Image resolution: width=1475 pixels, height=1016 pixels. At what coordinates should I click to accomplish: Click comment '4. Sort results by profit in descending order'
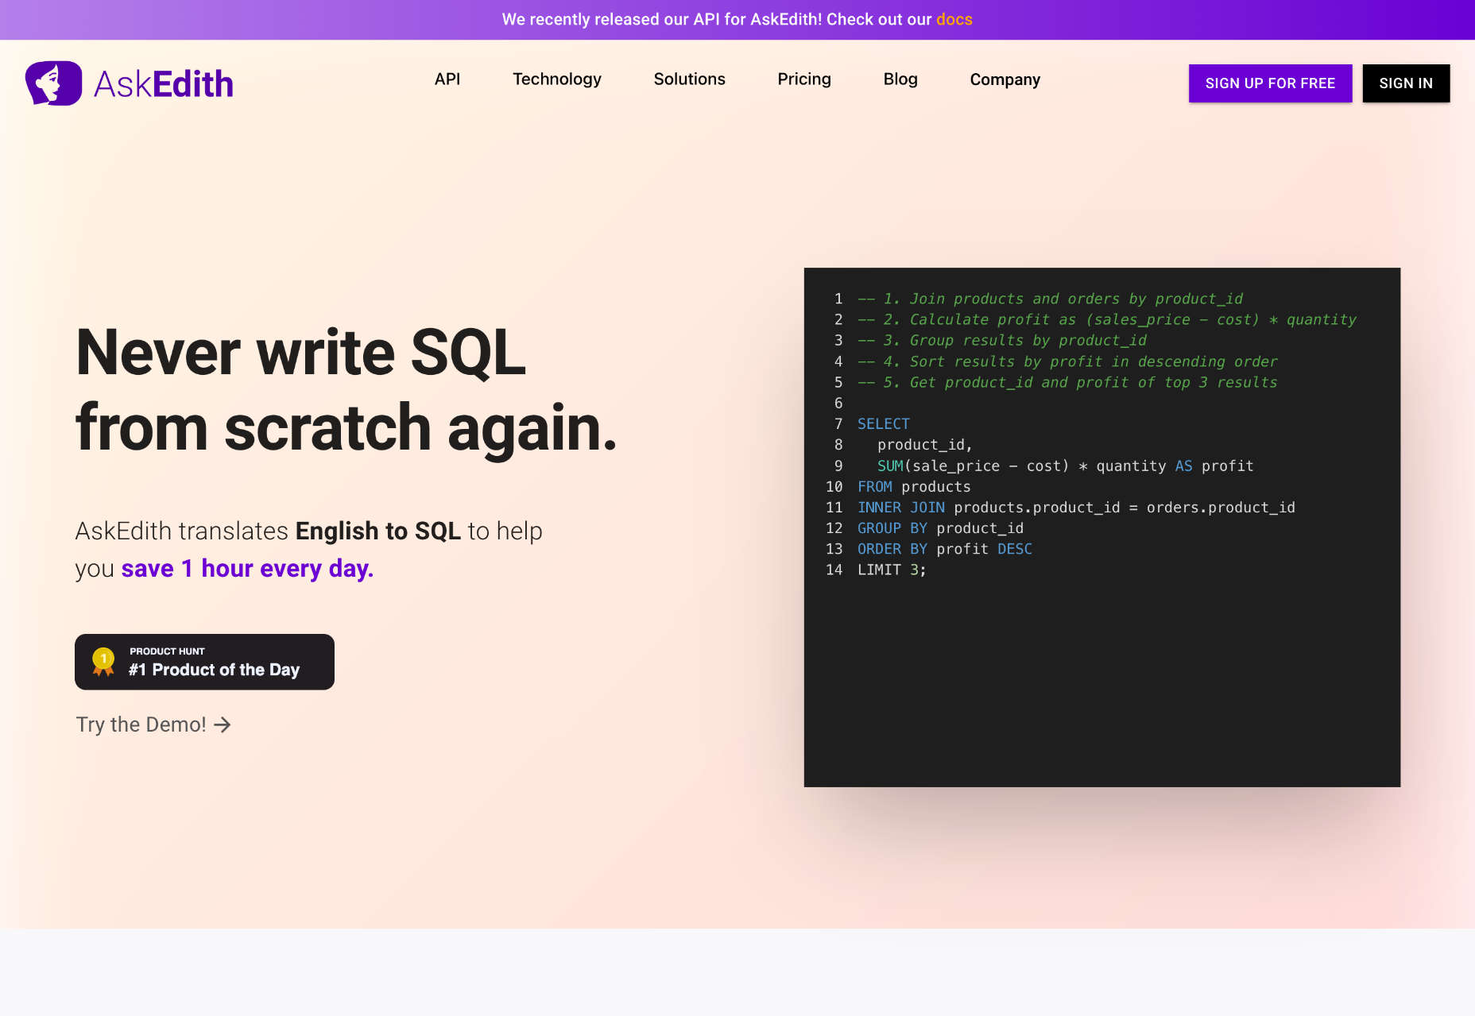[1067, 361]
